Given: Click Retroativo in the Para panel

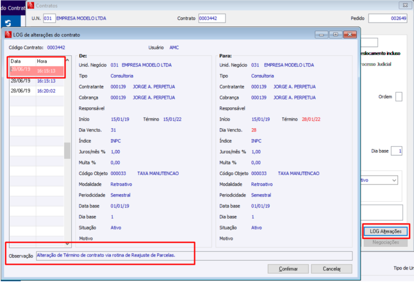Looking at the screenshot, I should point(262,184).
